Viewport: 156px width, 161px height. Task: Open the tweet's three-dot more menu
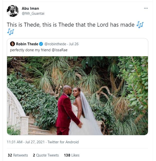pos(146,8)
